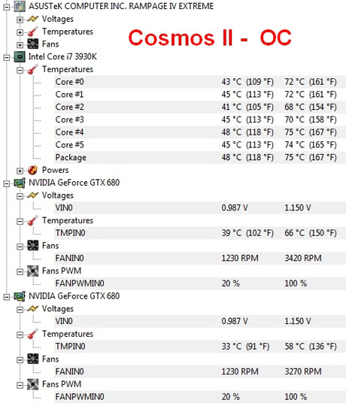Viewport: 346px width, 406px height.
Task: Collapse the first NVIDIA GeForce GTX 680 node
Action: (7, 183)
